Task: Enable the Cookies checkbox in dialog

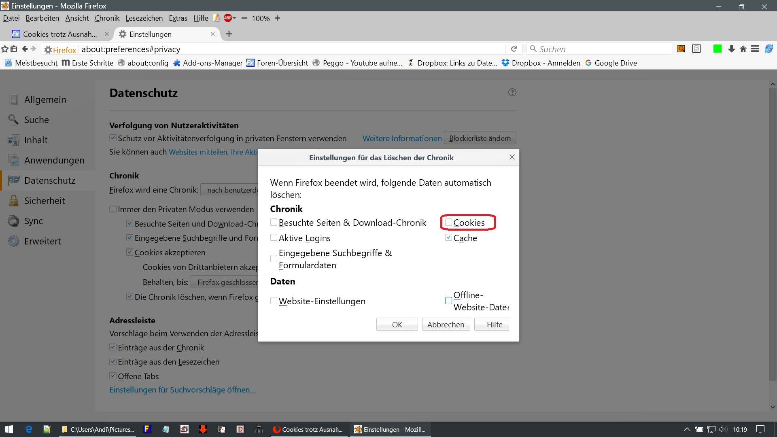Action: coord(448,222)
